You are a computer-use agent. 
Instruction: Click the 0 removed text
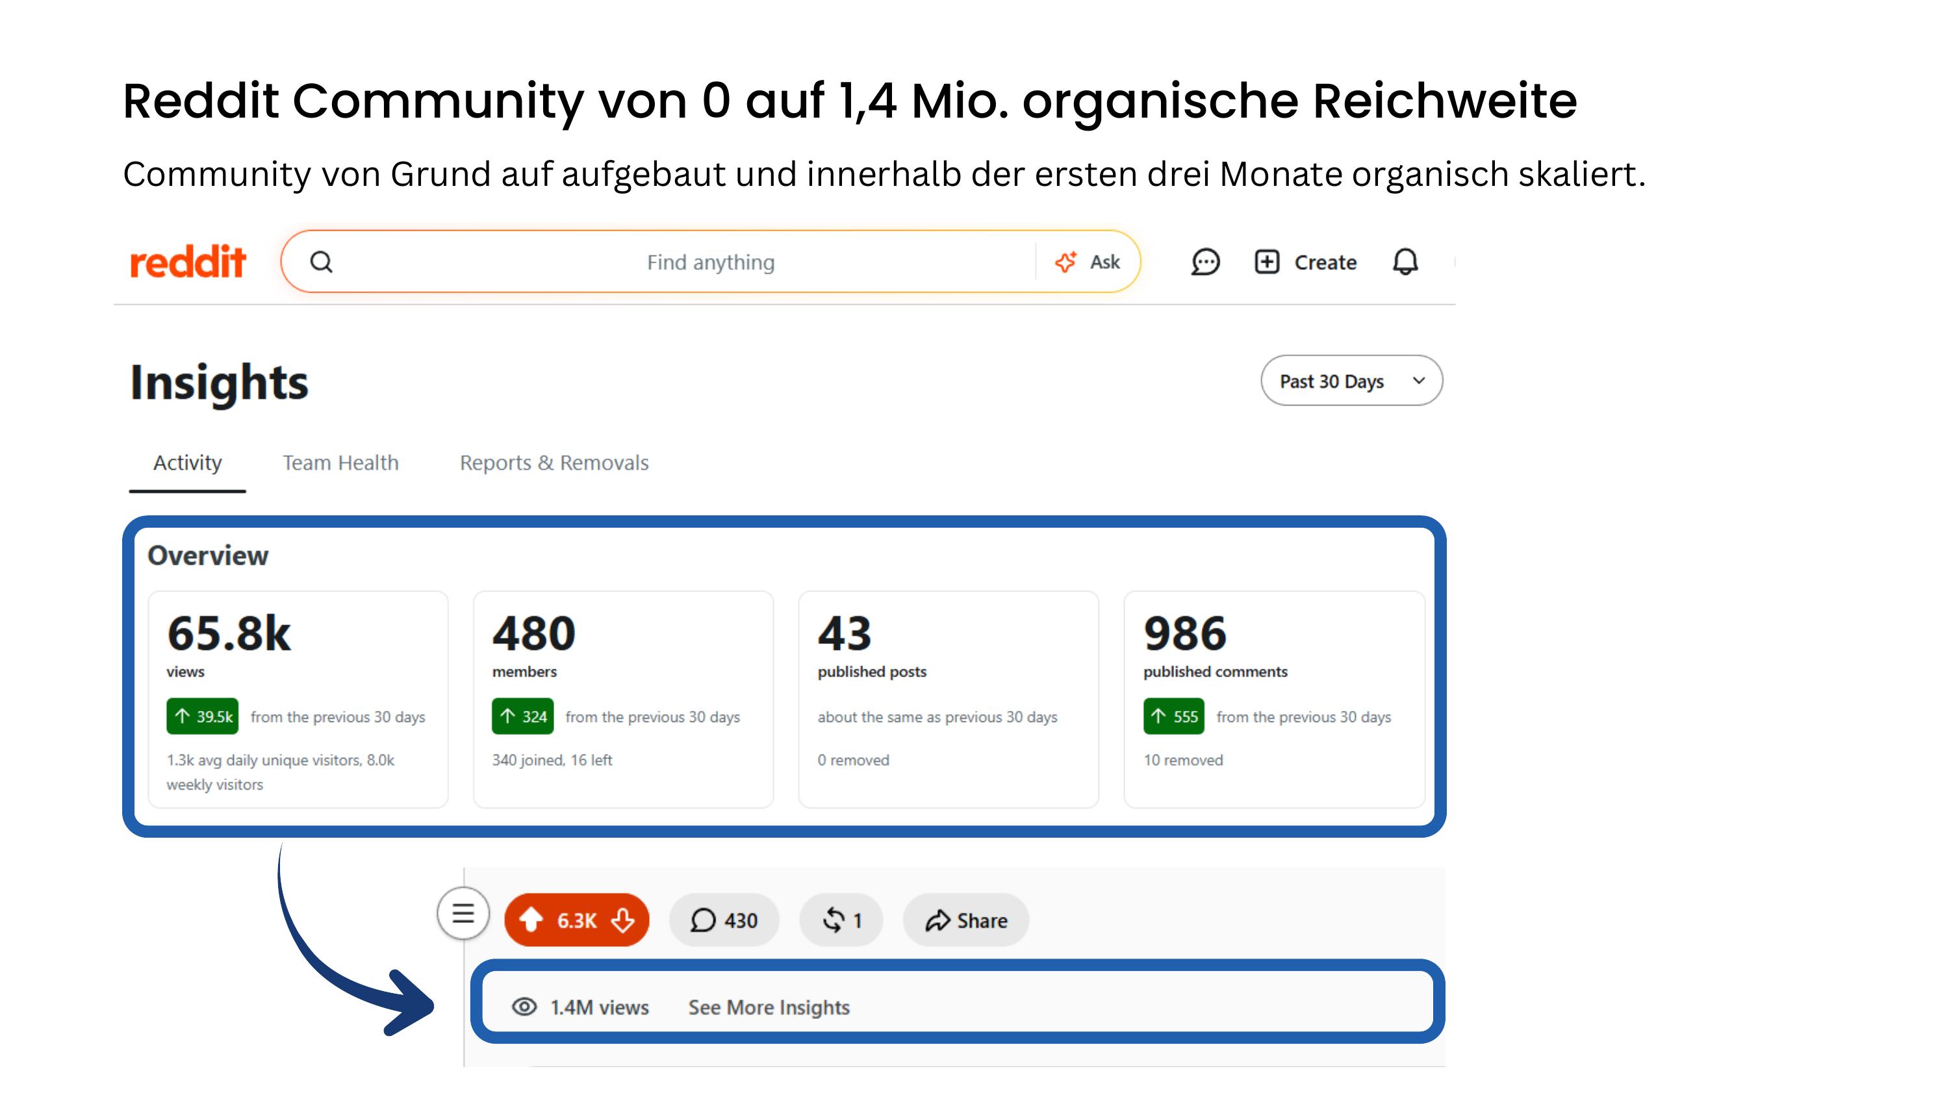point(852,759)
